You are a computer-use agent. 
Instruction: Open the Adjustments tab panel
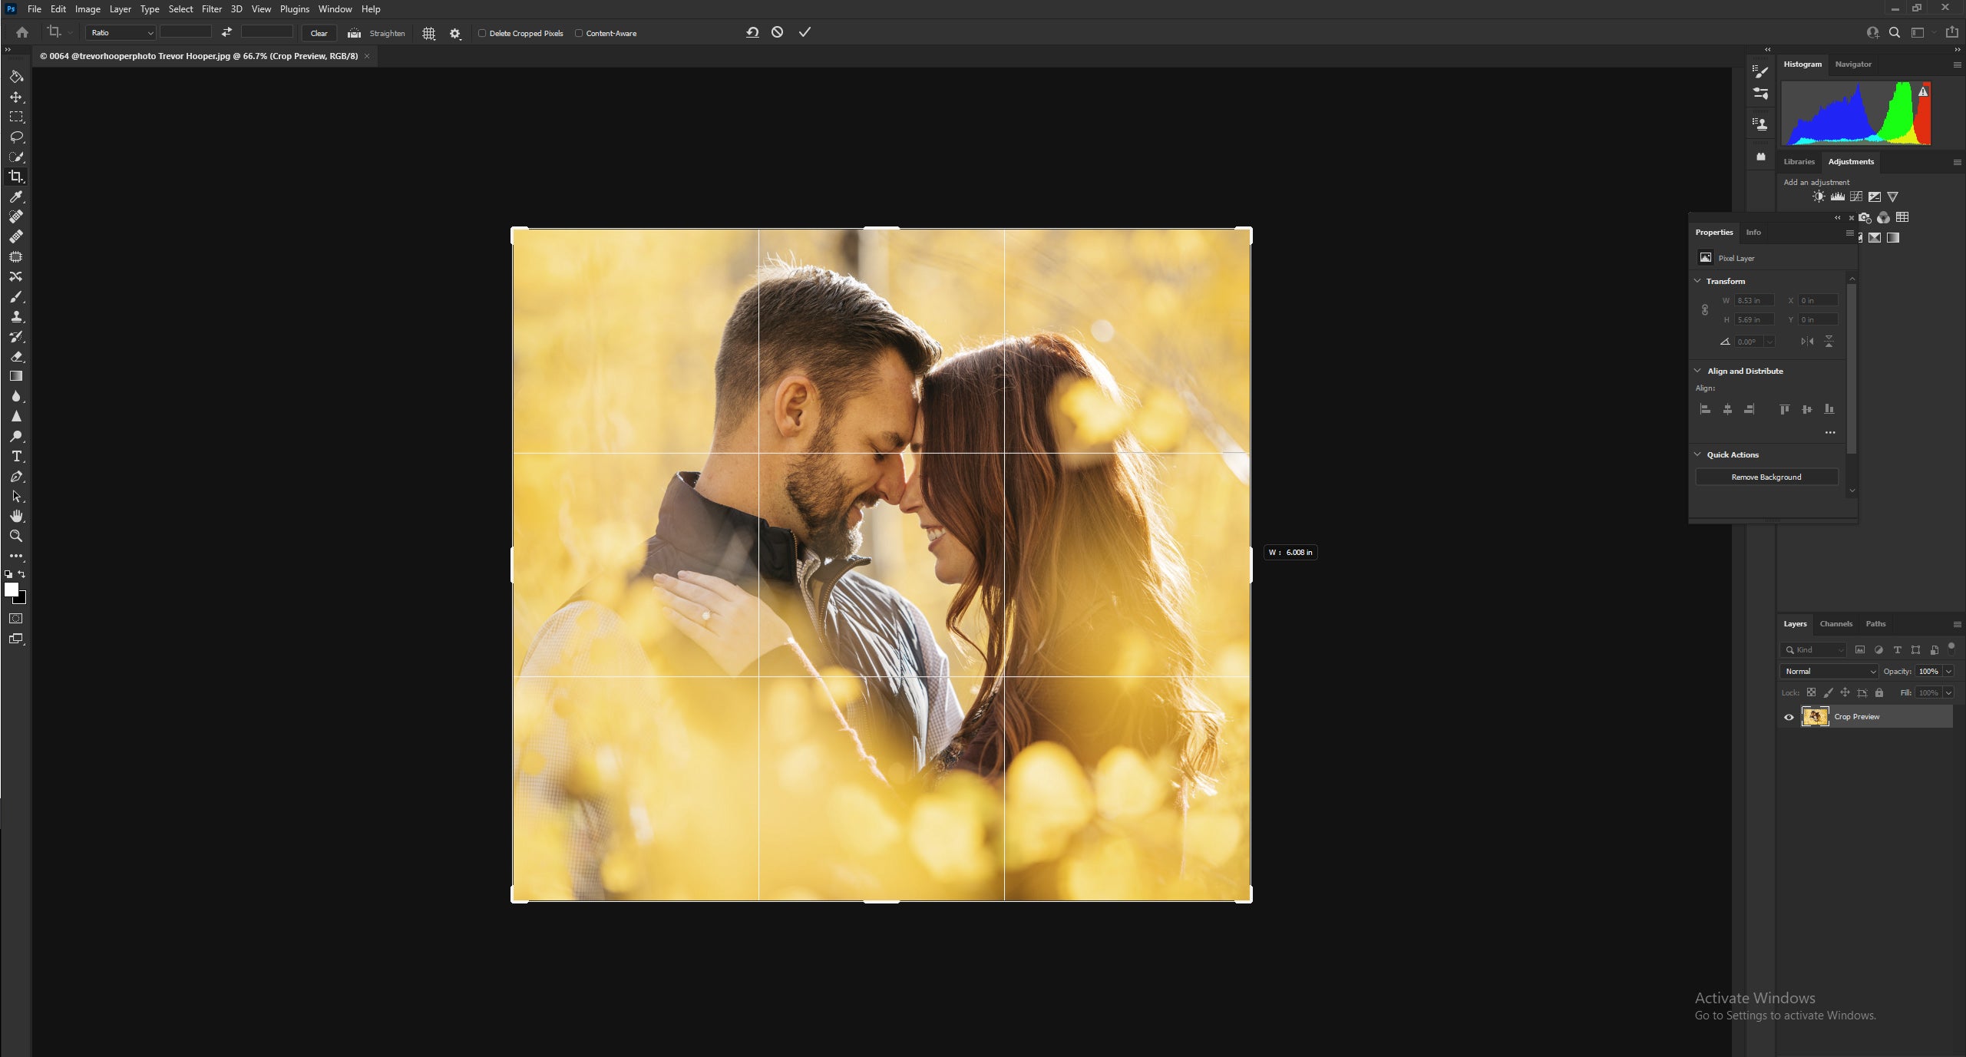1850,160
